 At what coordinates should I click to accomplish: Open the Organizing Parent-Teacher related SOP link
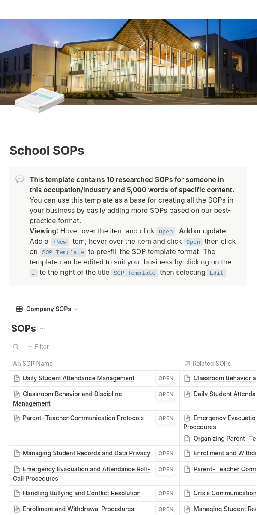[x=224, y=439]
